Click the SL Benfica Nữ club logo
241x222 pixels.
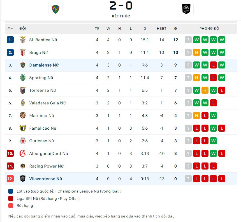[23, 40]
